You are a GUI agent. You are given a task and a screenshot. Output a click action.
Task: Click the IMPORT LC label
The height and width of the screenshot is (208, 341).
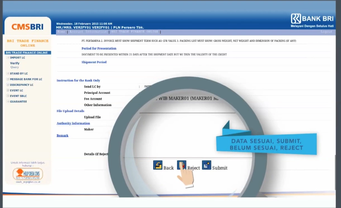17,58
